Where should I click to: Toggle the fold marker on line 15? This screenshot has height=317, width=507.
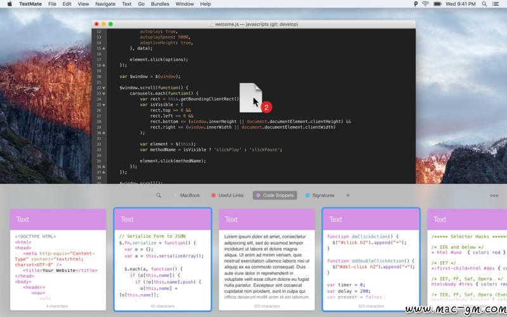click(x=104, y=49)
